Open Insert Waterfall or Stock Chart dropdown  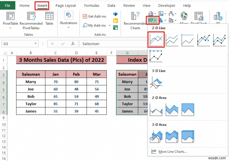click(x=173, y=14)
